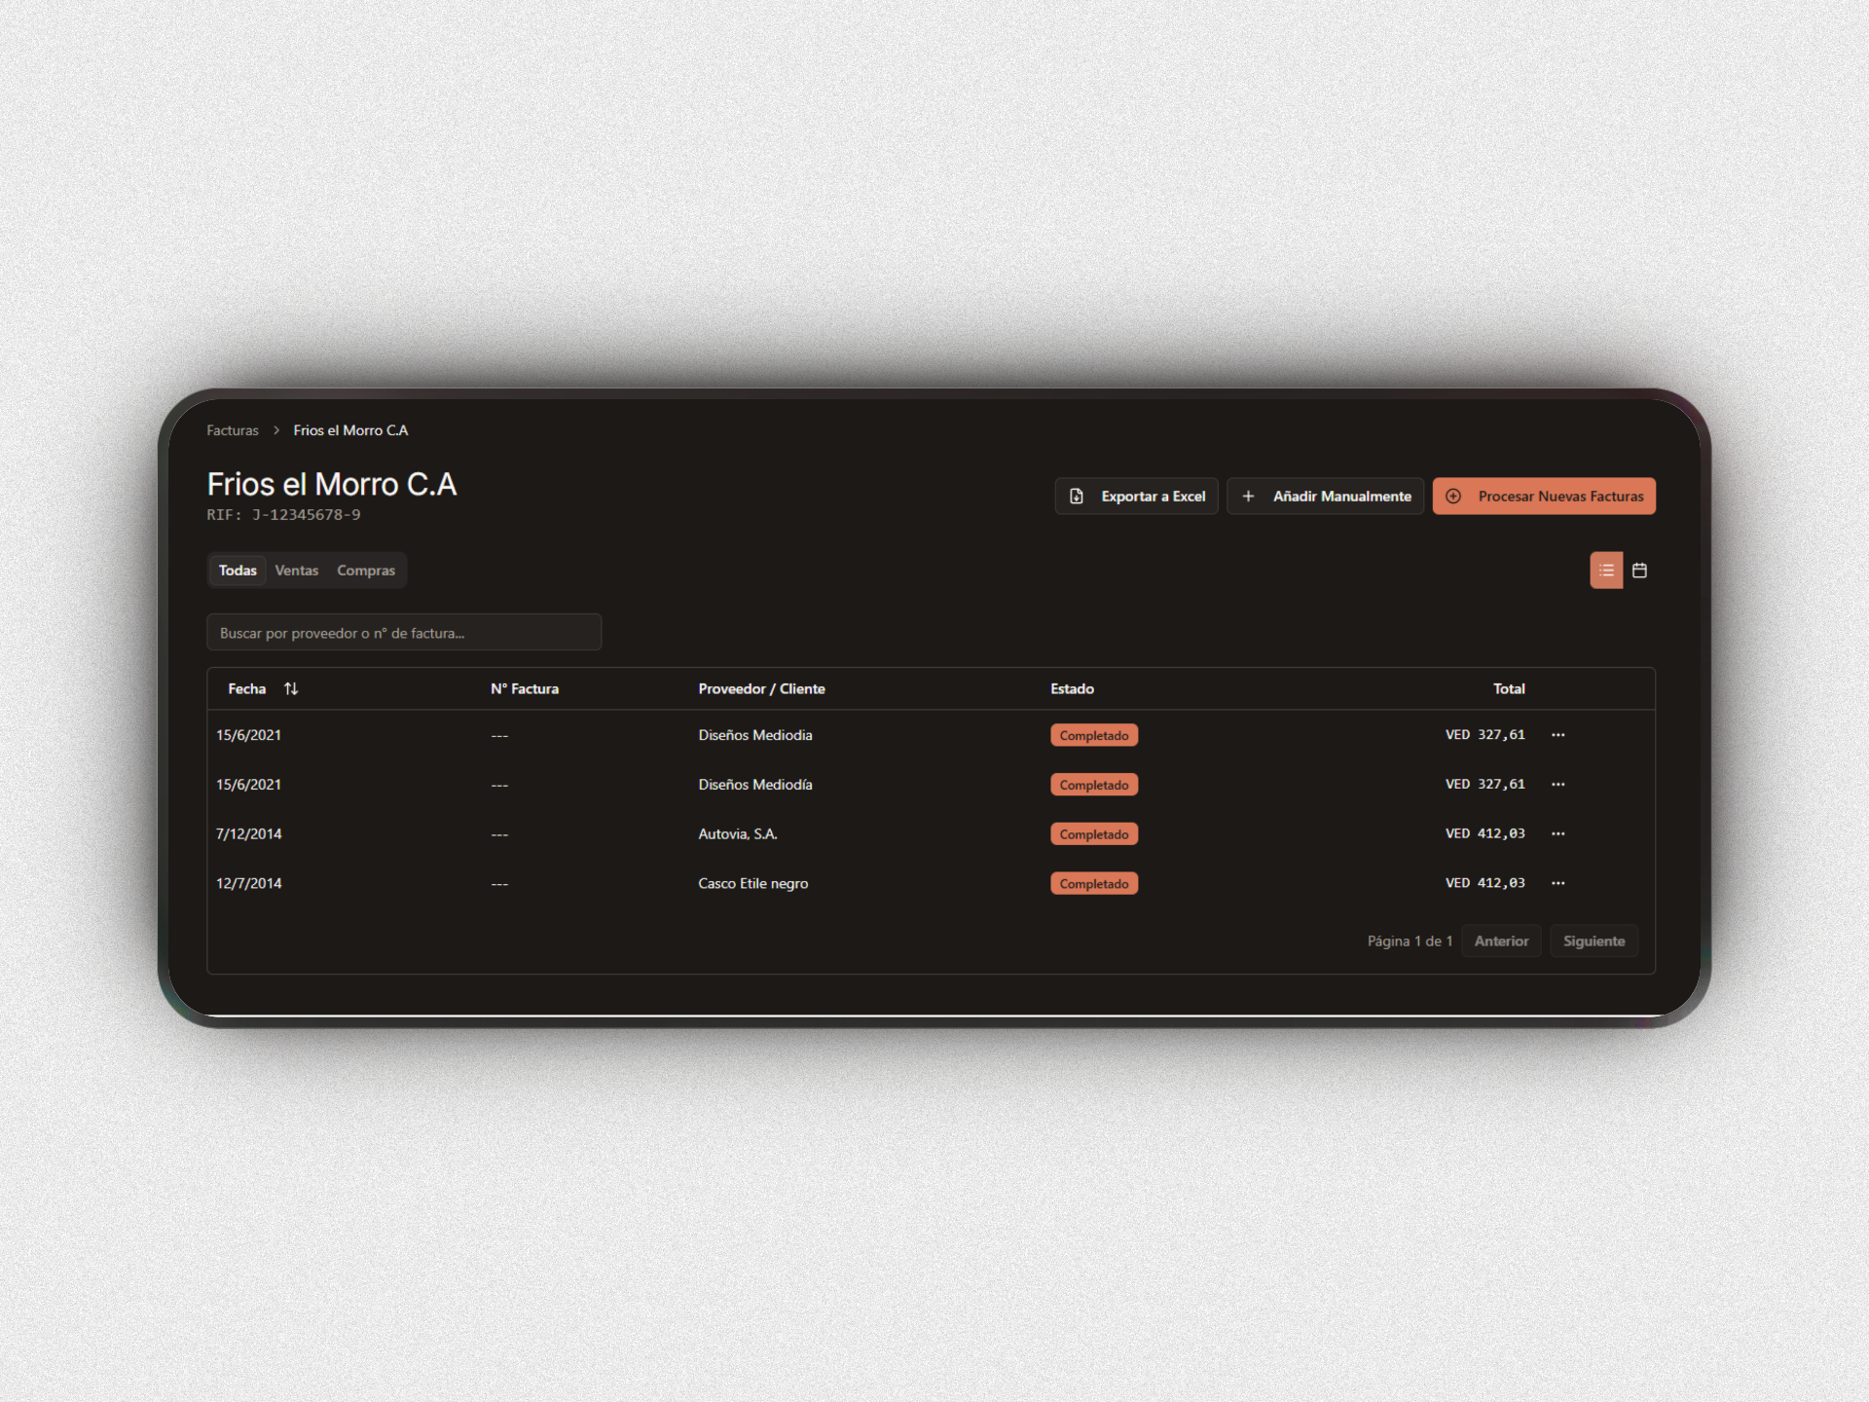The height and width of the screenshot is (1402, 1869).
Task: Switch to the Compras tab
Action: pyautogui.click(x=366, y=571)
